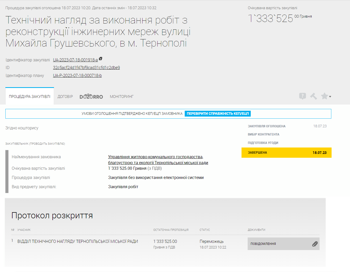The image size is (350, 272).
Task: Open the help question mark icon
Action: tap(303, 96)
